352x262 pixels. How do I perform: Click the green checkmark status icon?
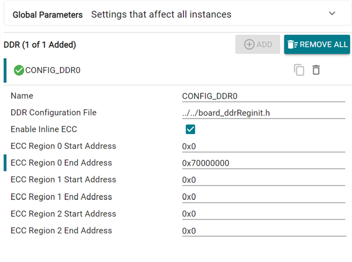click(19, 70)
